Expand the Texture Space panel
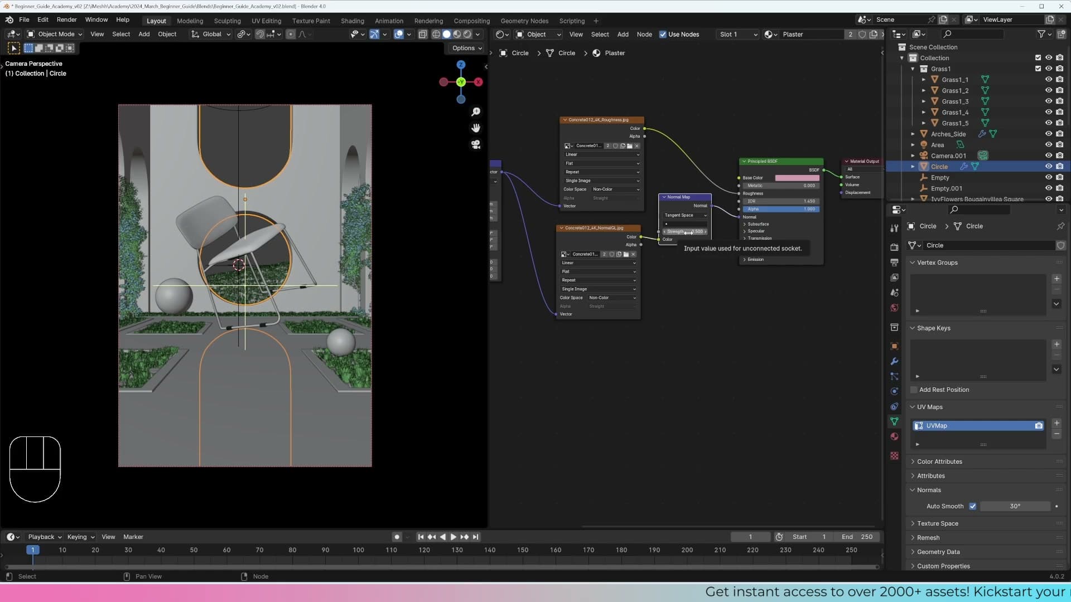Screen dimensions: 1071x602 point(937,524)
